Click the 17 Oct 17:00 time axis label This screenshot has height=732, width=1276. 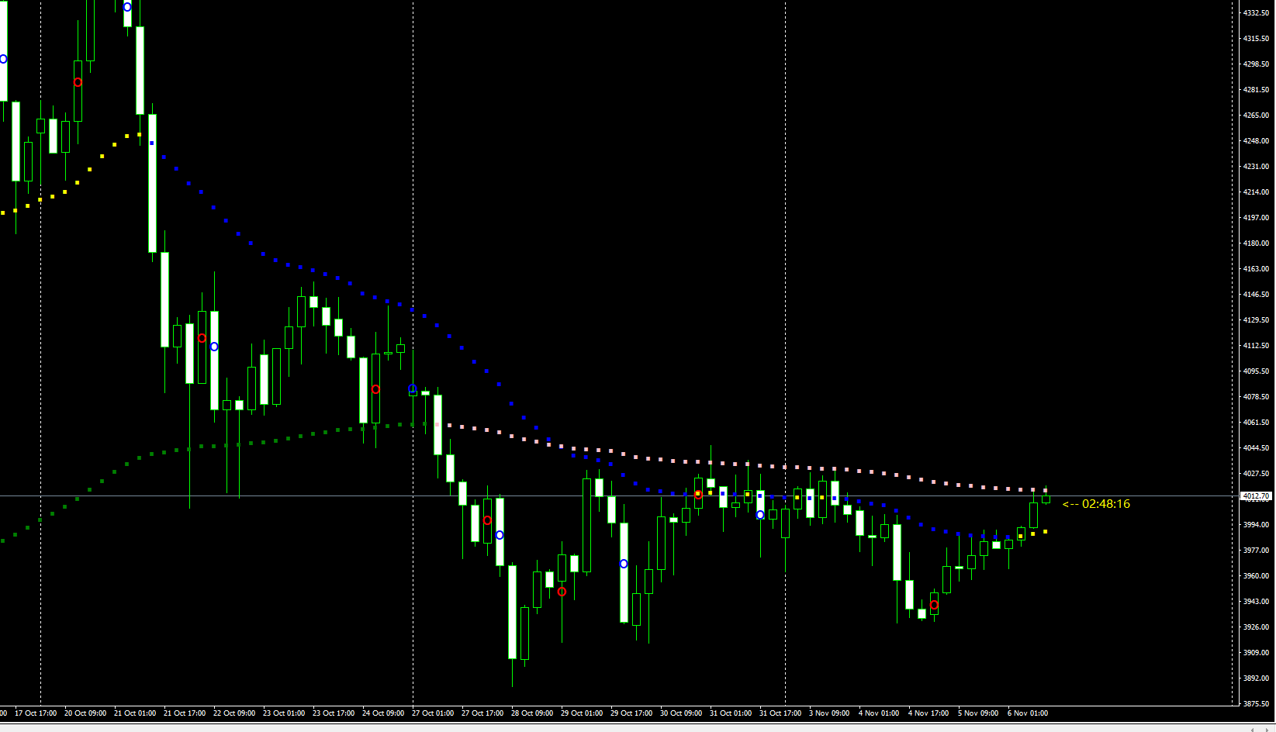pos(36,713)
